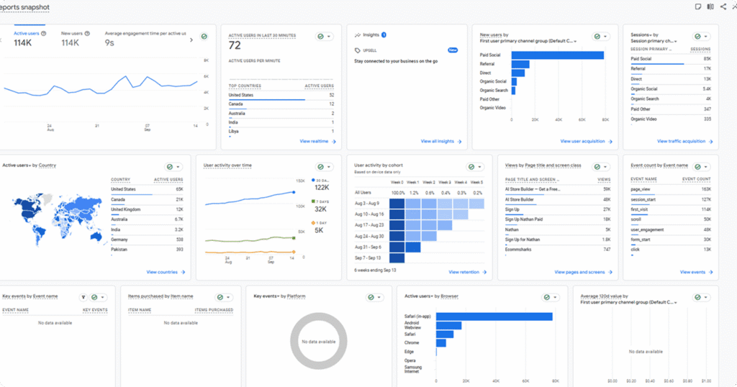The image size is (737, 387).
Task: Click the help icon next to New users
Action: tap(87, 33)
